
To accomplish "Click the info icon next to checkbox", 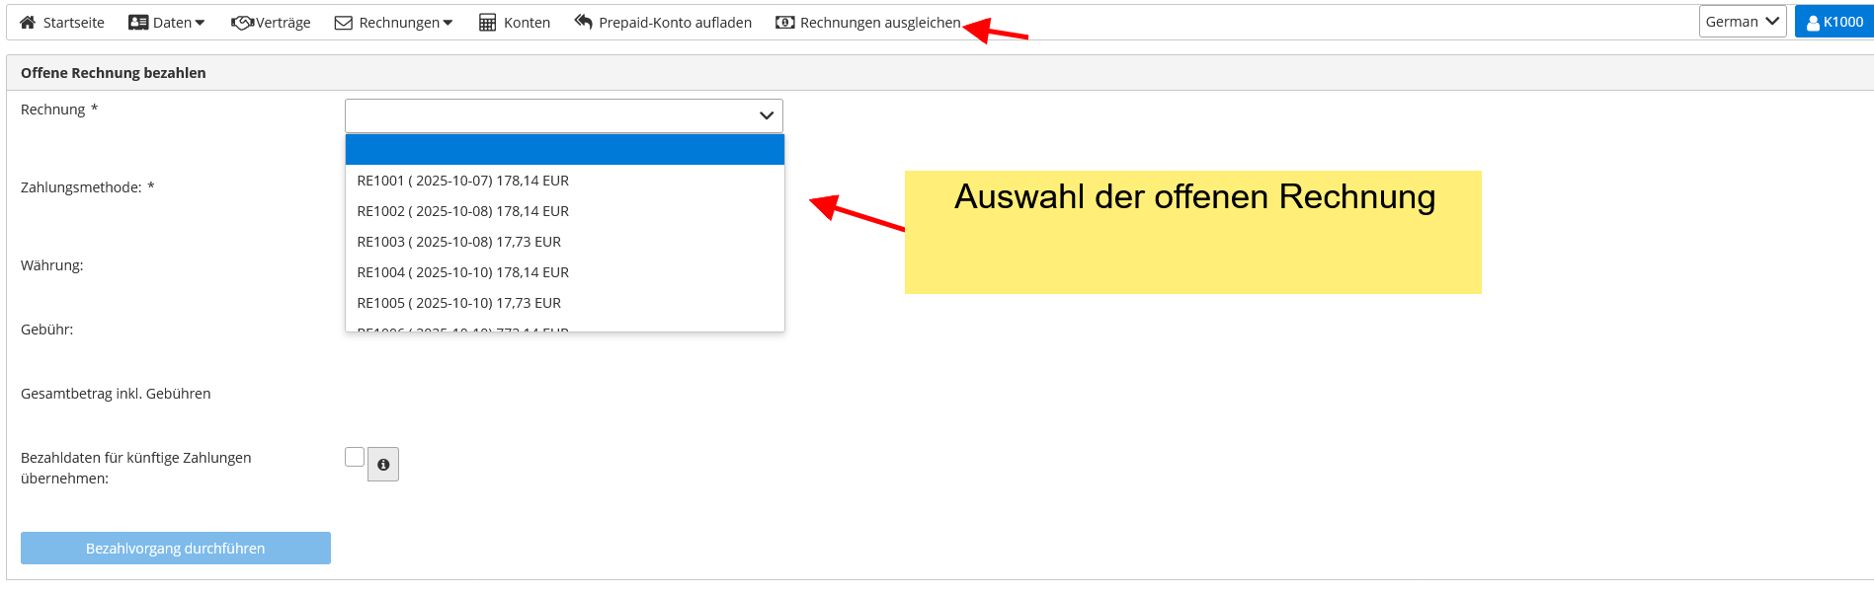I will click(x=383, y=465).
